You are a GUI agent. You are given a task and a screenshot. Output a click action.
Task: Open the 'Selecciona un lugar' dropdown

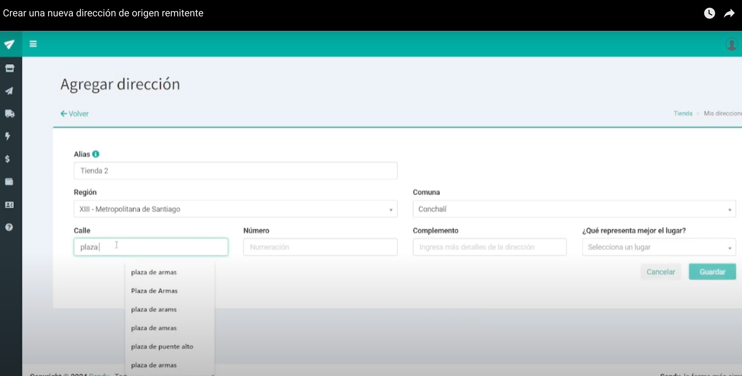pyautogui.click(x=659, y=247)
